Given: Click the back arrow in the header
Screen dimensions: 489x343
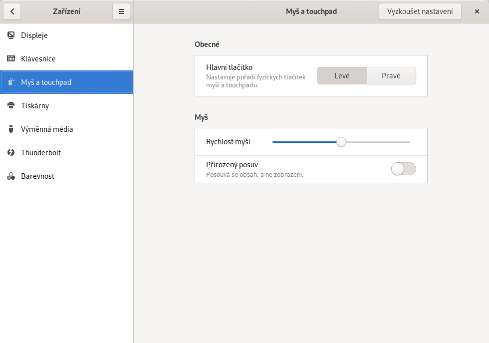Looking at the screenshot, I should [12, 11].
